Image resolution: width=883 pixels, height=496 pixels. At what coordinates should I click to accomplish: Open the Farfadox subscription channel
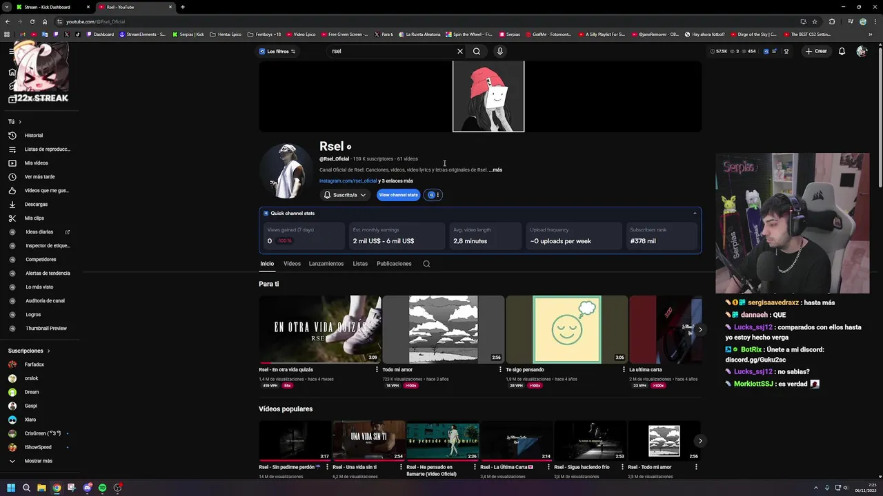point(34,364)
